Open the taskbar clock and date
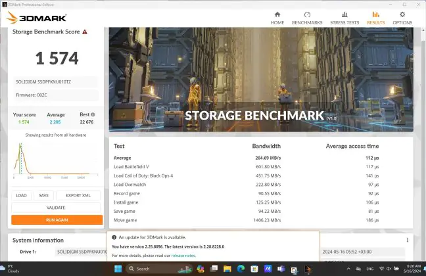426x276 pixels. pos(412,268)
